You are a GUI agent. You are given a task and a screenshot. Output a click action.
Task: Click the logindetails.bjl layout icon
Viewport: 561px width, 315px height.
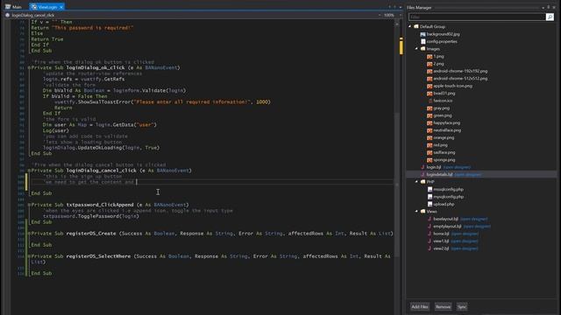pos(423,175)
